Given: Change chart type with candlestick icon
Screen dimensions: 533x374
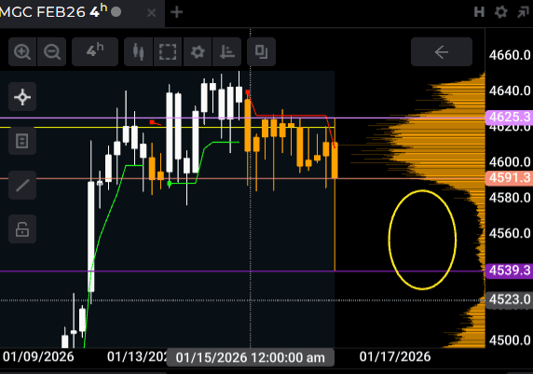Looking at the screenshot, I should pyautogui.click(x=138, y=51).
